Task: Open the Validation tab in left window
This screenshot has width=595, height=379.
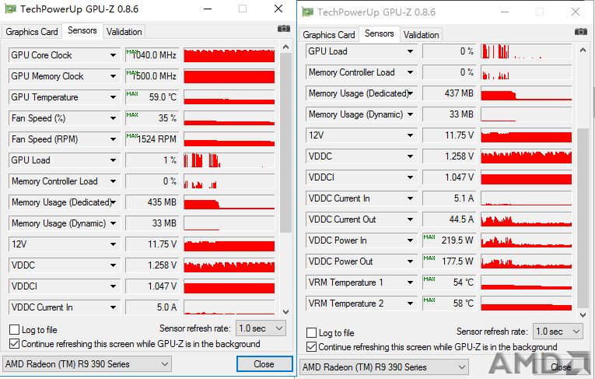Action: point(124,32)
